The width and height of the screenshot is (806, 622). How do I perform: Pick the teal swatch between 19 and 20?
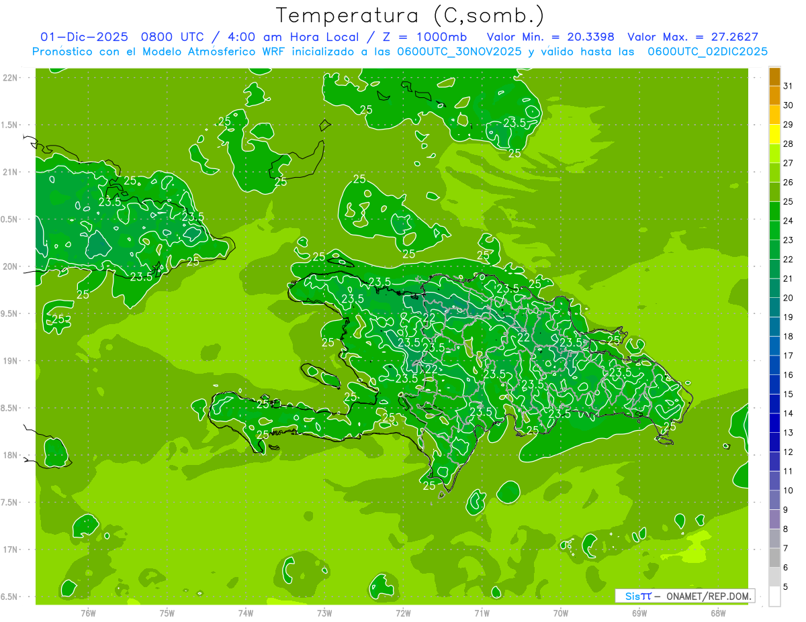pyautogui.click(x=774, y=307)
